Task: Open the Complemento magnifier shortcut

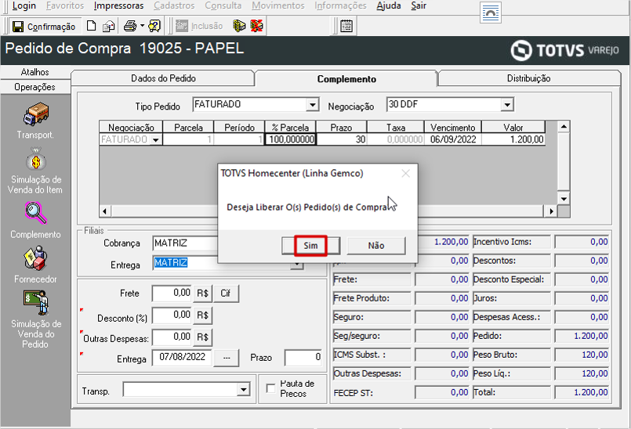Action: (36, 213)
